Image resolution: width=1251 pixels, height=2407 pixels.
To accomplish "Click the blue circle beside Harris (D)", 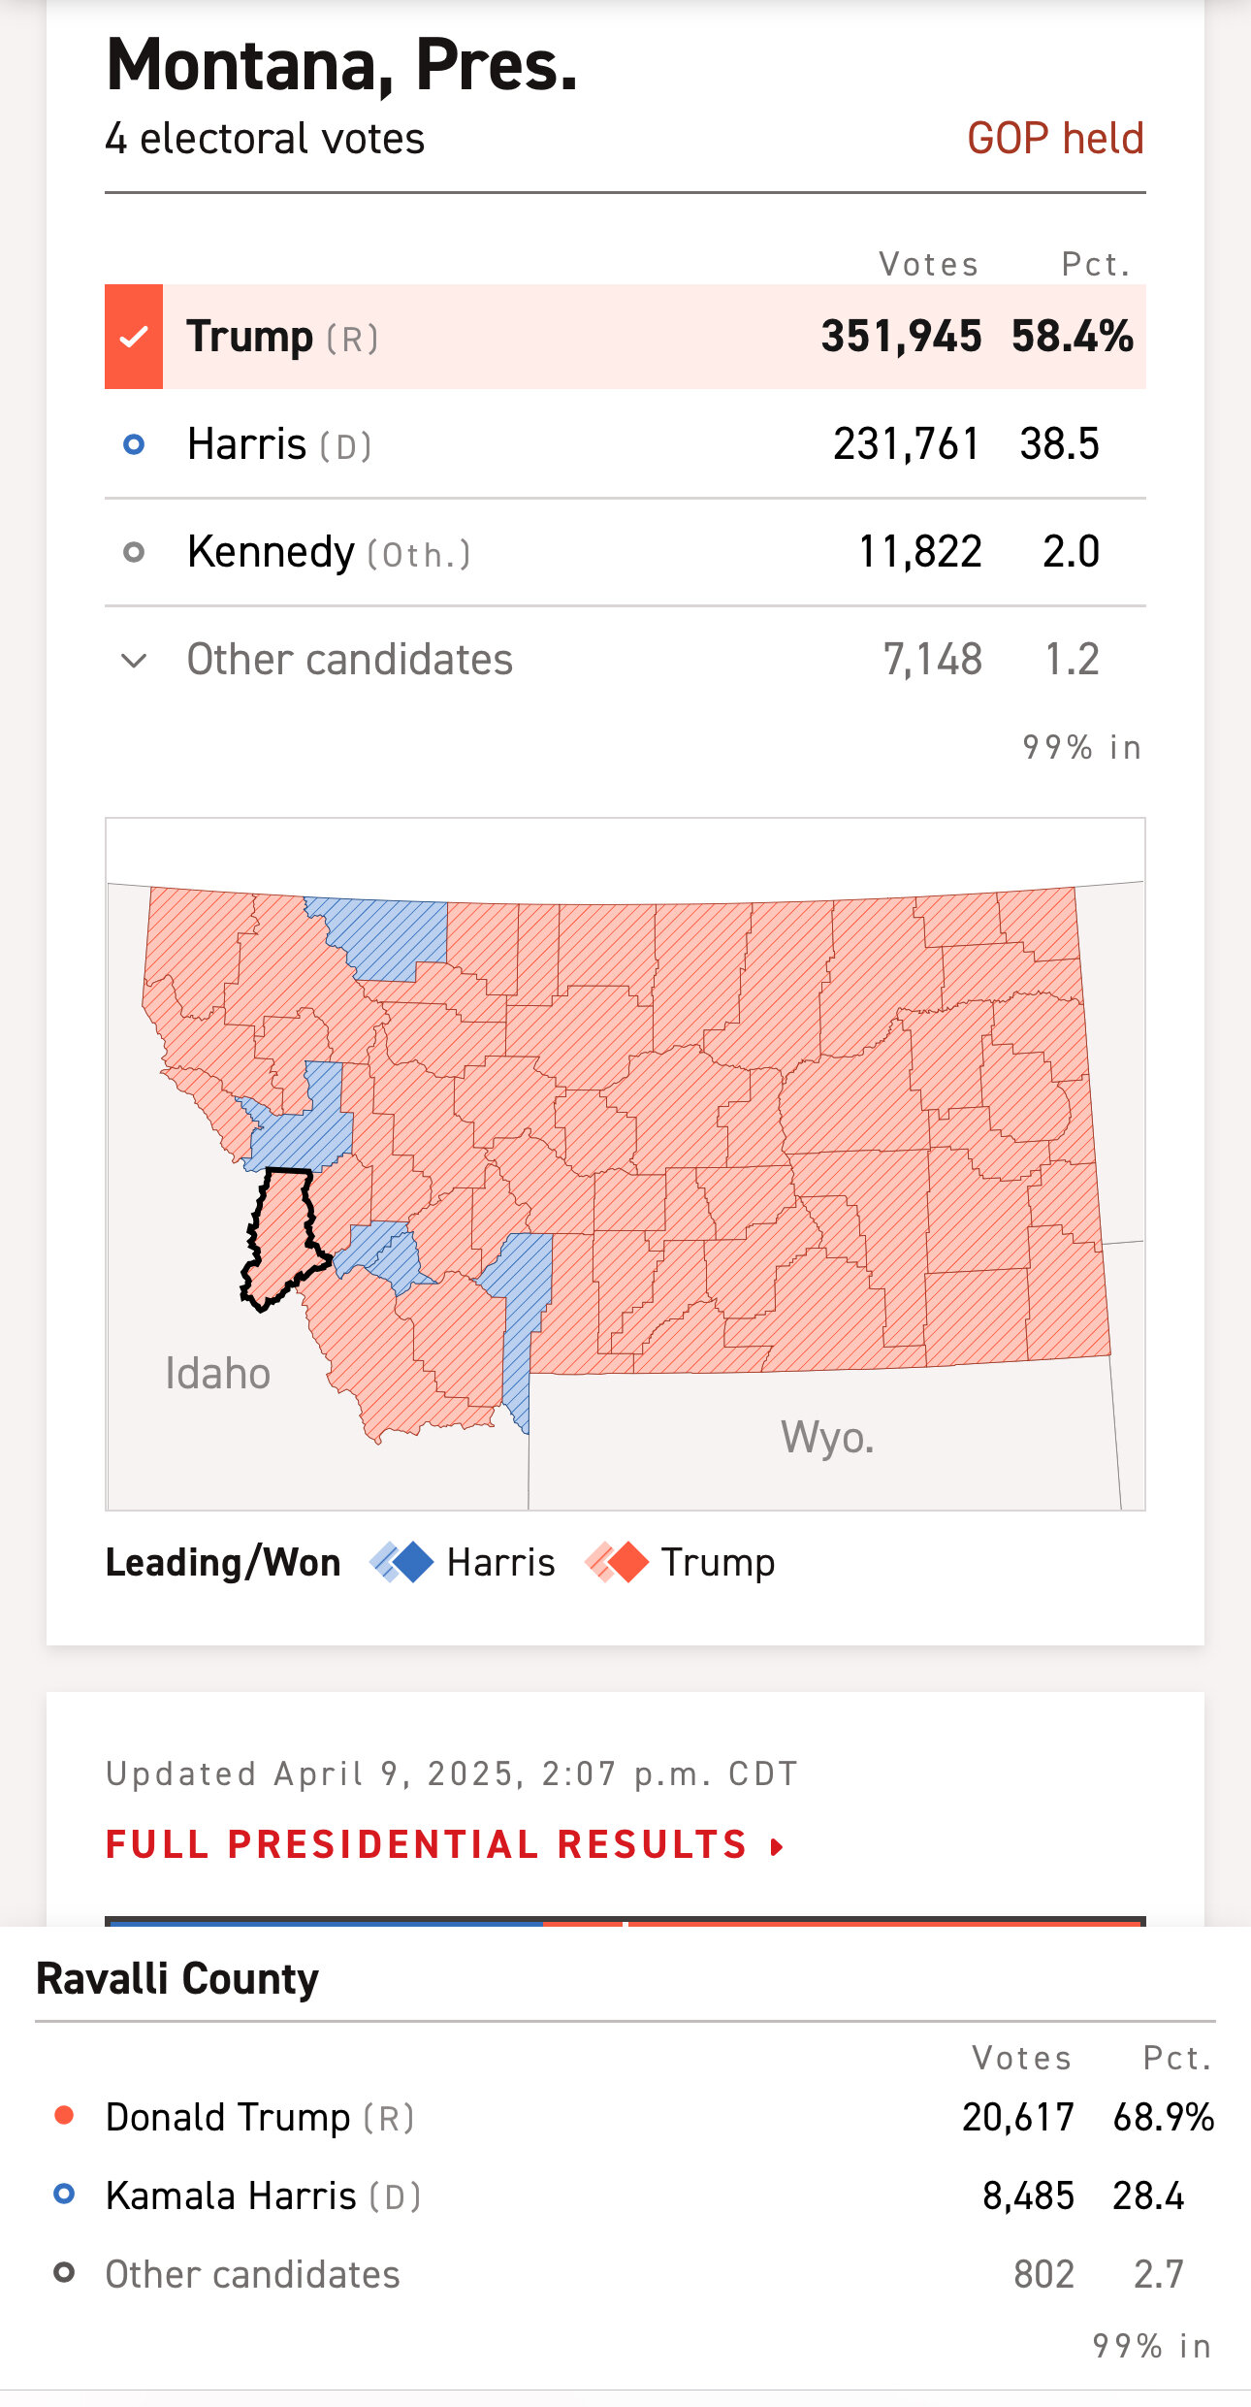I will [135, 444].
